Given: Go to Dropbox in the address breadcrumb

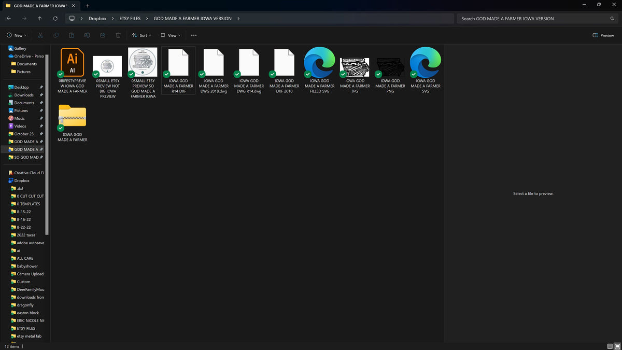Looking at the screenshot, I should [x=97, y=19].
